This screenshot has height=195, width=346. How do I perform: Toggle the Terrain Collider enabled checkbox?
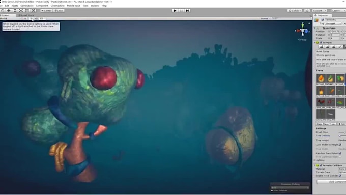321,165
